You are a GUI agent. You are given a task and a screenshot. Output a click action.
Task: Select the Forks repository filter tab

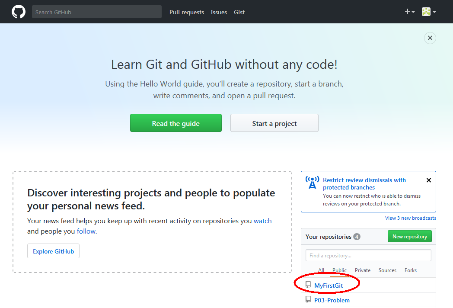click(x=410, y=270)
